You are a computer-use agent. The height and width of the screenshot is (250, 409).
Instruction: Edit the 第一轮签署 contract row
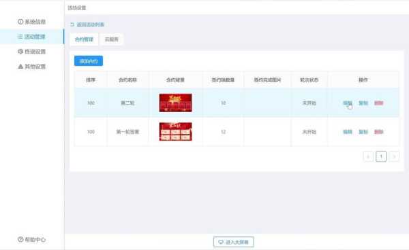348,132
